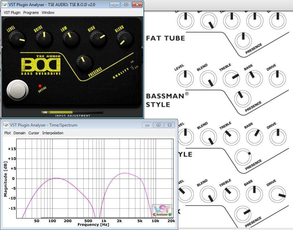This screenshot has width=293, height=230.
Task: Click the Input Adjustment slider bar
Action: point(72,112)
